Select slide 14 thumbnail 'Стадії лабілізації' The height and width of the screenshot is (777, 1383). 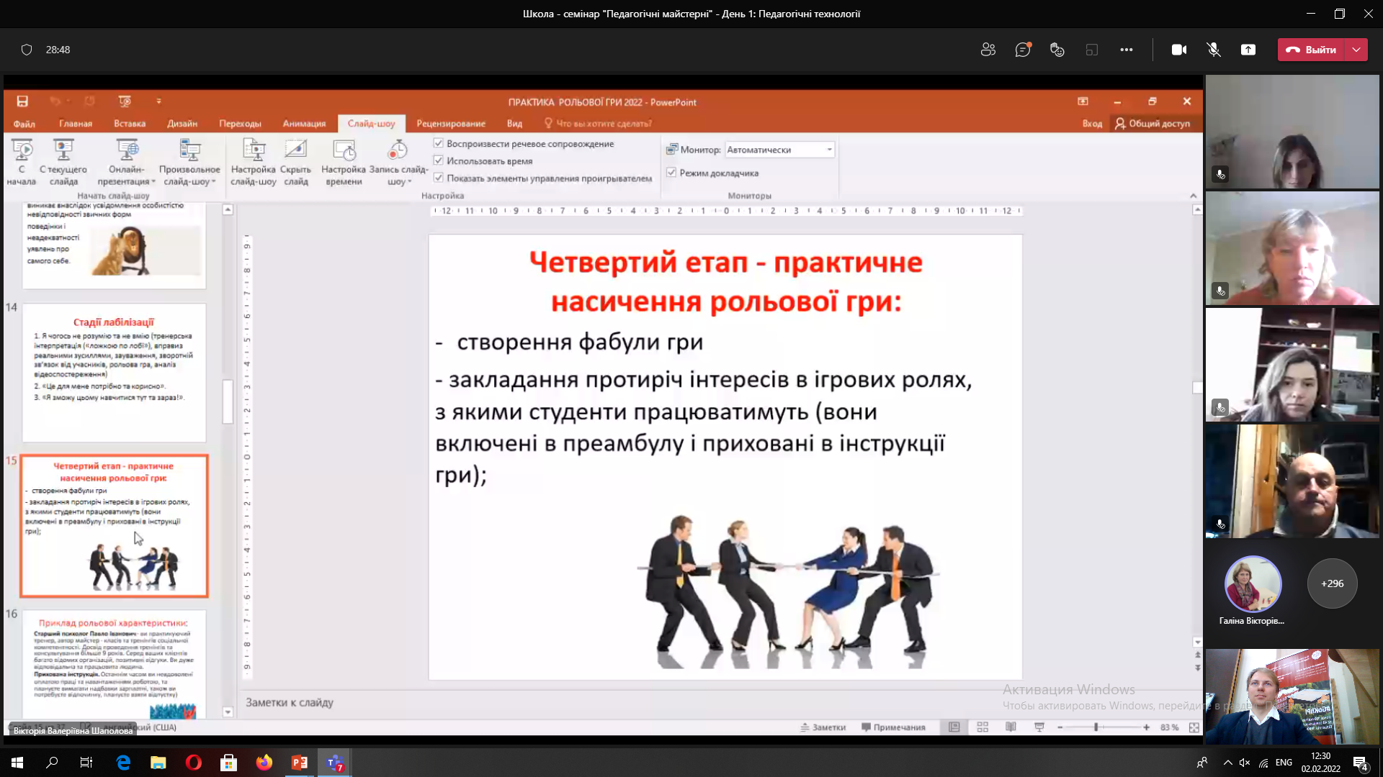[114, 373]
